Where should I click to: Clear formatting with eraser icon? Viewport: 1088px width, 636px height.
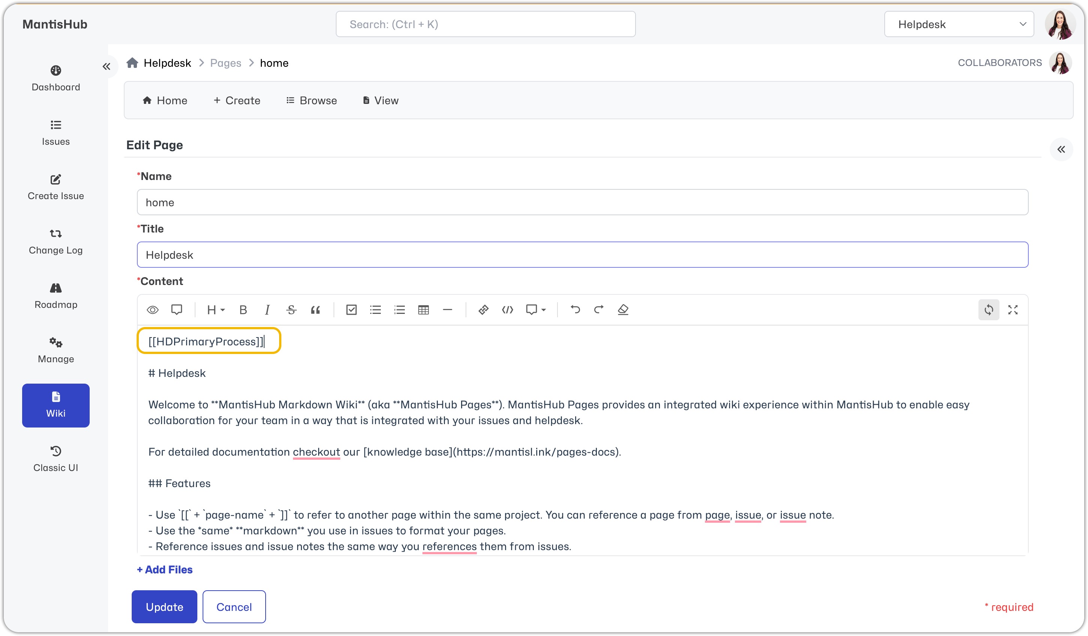pyautogui.click(x=623, y=310)
